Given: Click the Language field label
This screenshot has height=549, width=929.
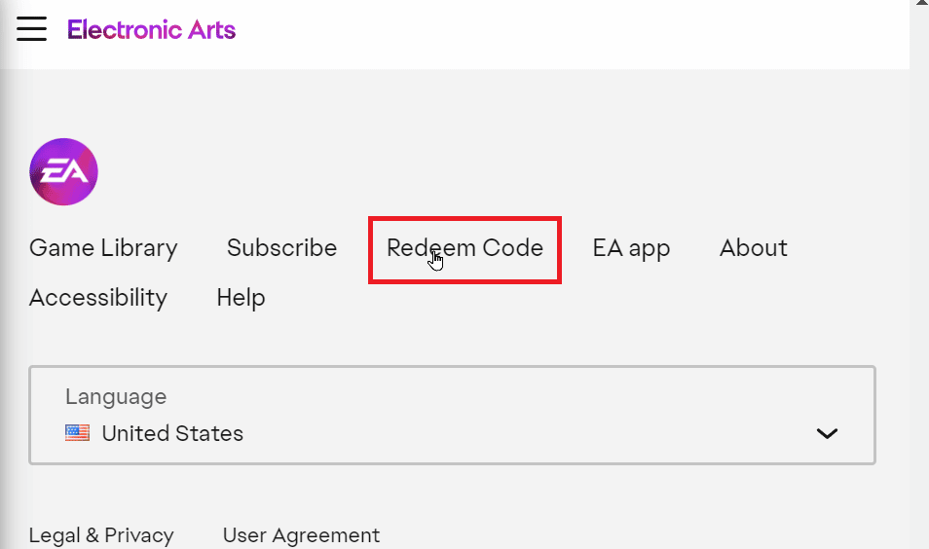Looking at the screenshot, I should pyautogui.click(x=116, y=397).
